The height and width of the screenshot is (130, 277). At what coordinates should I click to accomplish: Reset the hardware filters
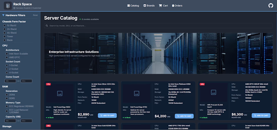(x=35, y=15)
